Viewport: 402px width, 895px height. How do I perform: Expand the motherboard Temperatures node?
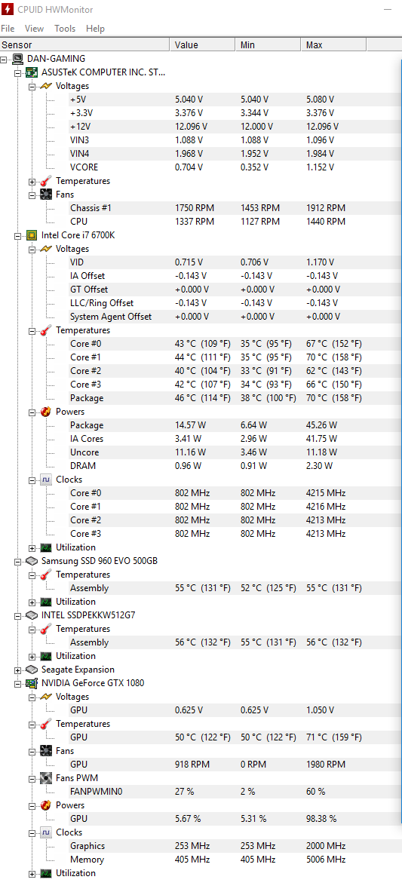coord(32,182)
